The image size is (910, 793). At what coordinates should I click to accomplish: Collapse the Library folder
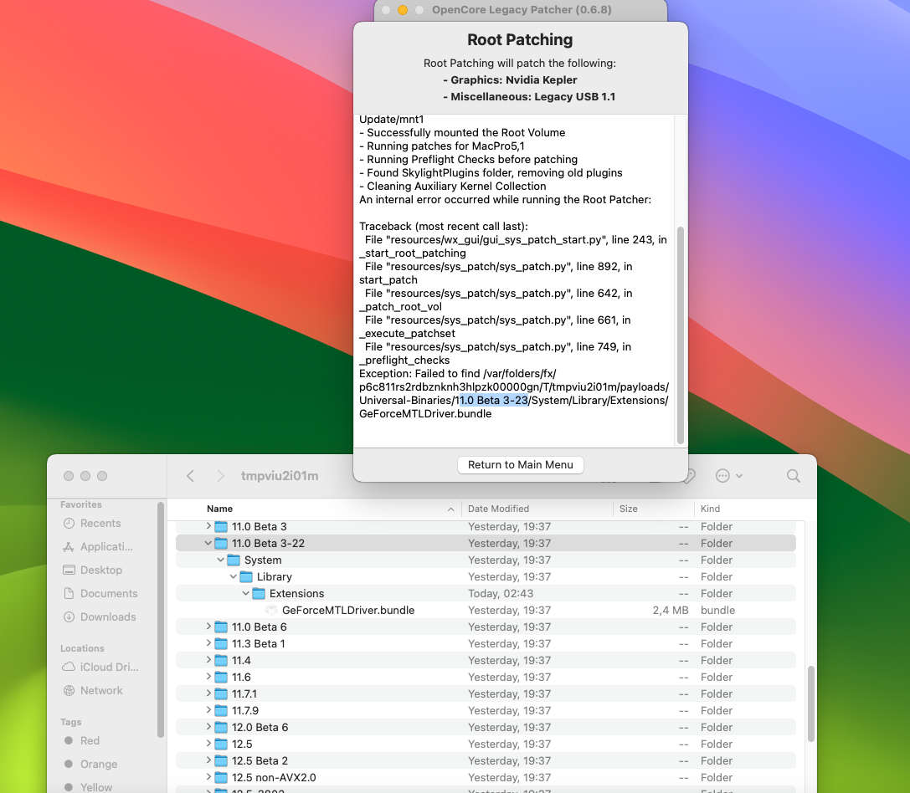[234, 576]
